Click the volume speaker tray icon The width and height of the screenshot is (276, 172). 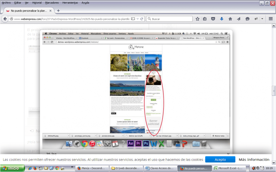[x=253, y=168]
